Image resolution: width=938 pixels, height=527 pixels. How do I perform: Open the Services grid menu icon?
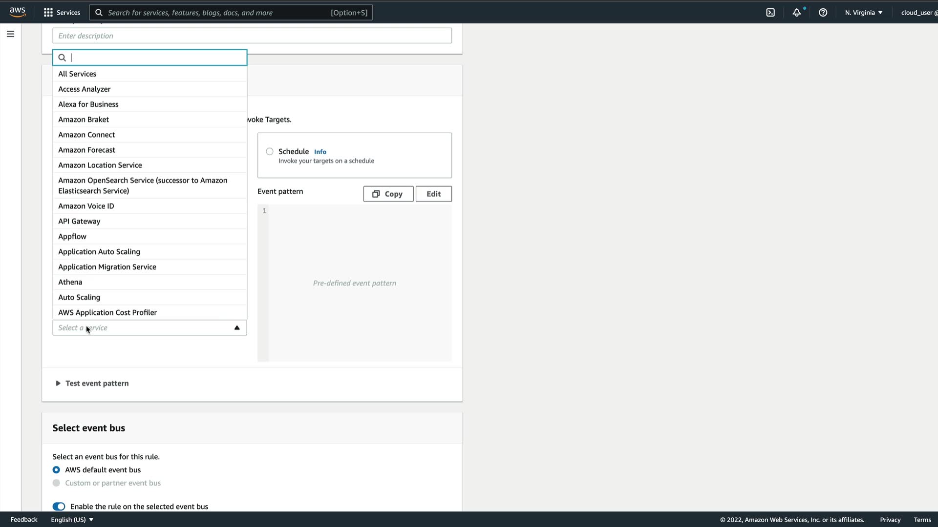[48, 13]
